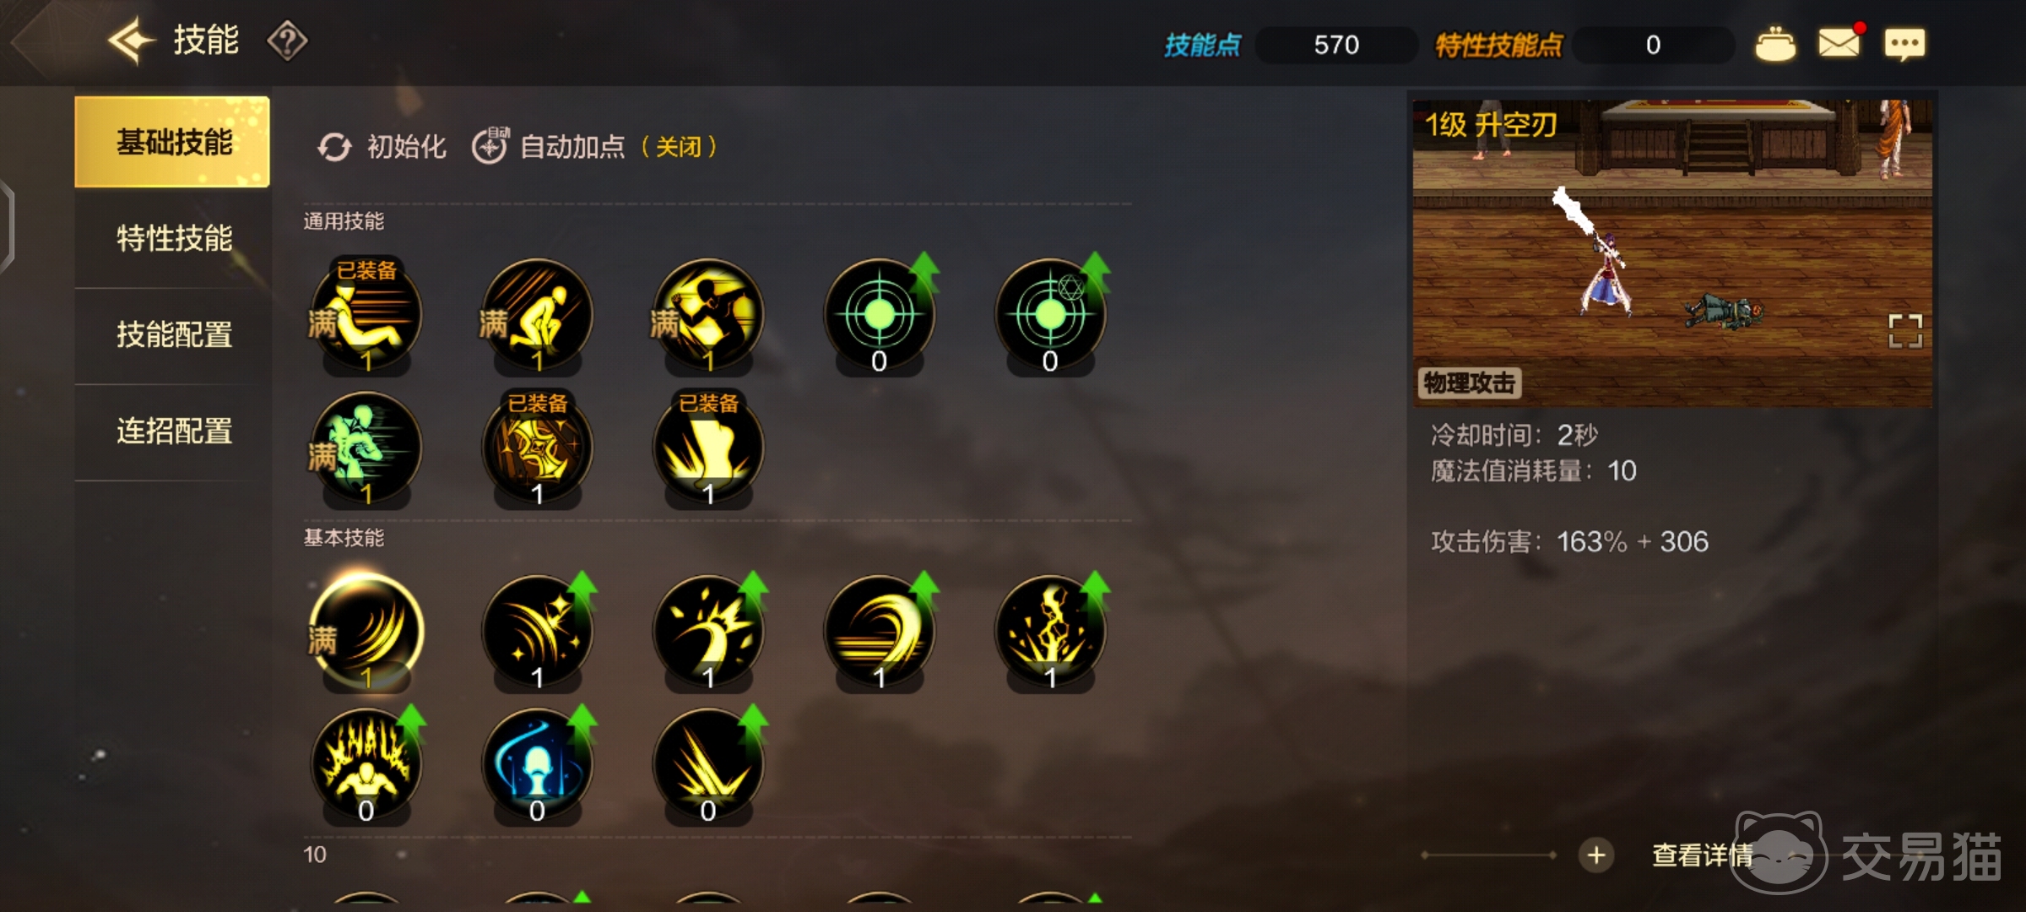2026x912 pixels.
Task: Click the plus button to add skill level
Action: coord(1595,855)
